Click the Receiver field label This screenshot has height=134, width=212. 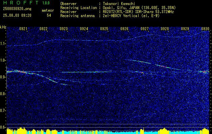tap(68, 12)
